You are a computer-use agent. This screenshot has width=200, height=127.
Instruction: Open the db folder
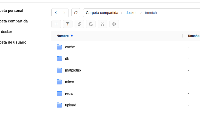point(67,59)
